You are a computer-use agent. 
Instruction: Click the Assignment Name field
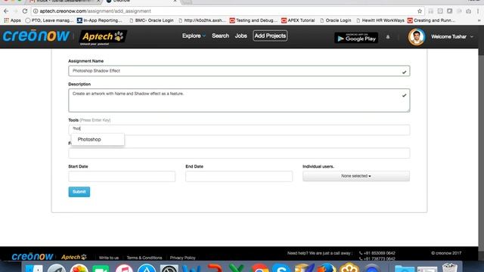point(239,71)
